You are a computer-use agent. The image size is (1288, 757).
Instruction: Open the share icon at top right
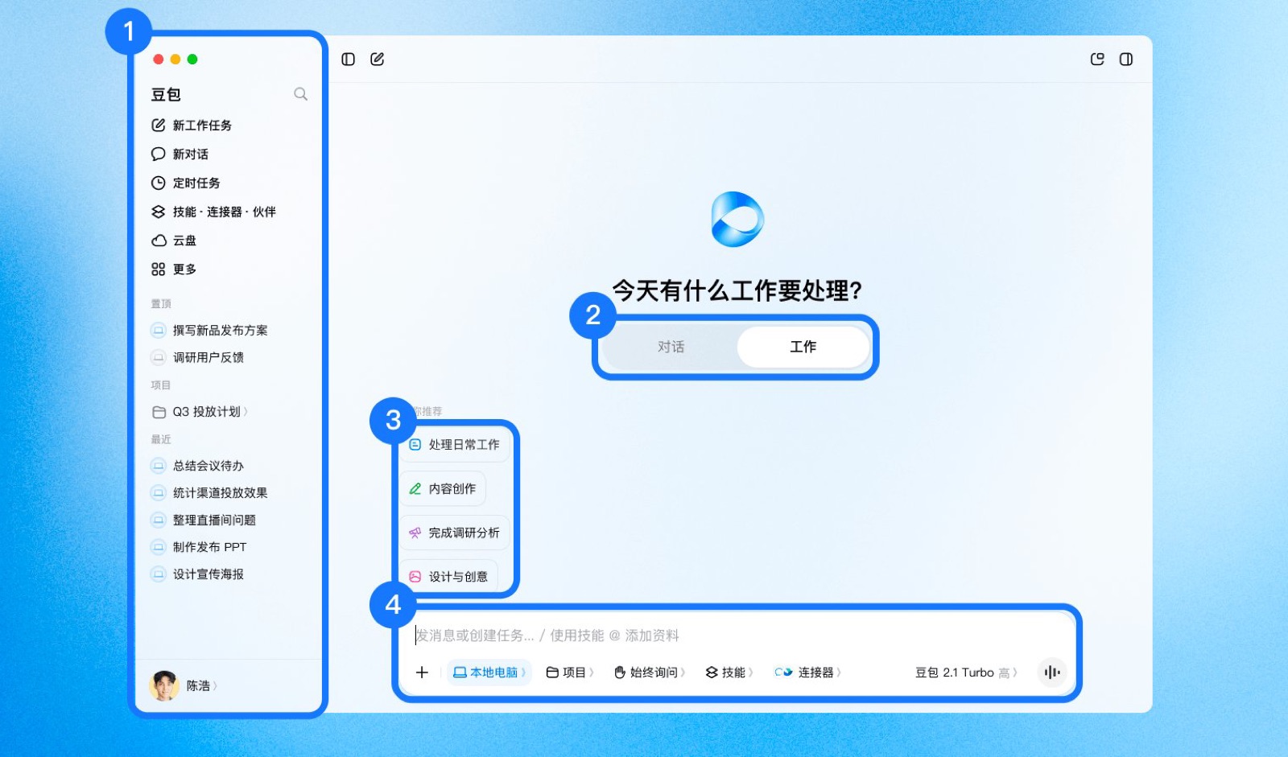click(x=1096, y=60)
